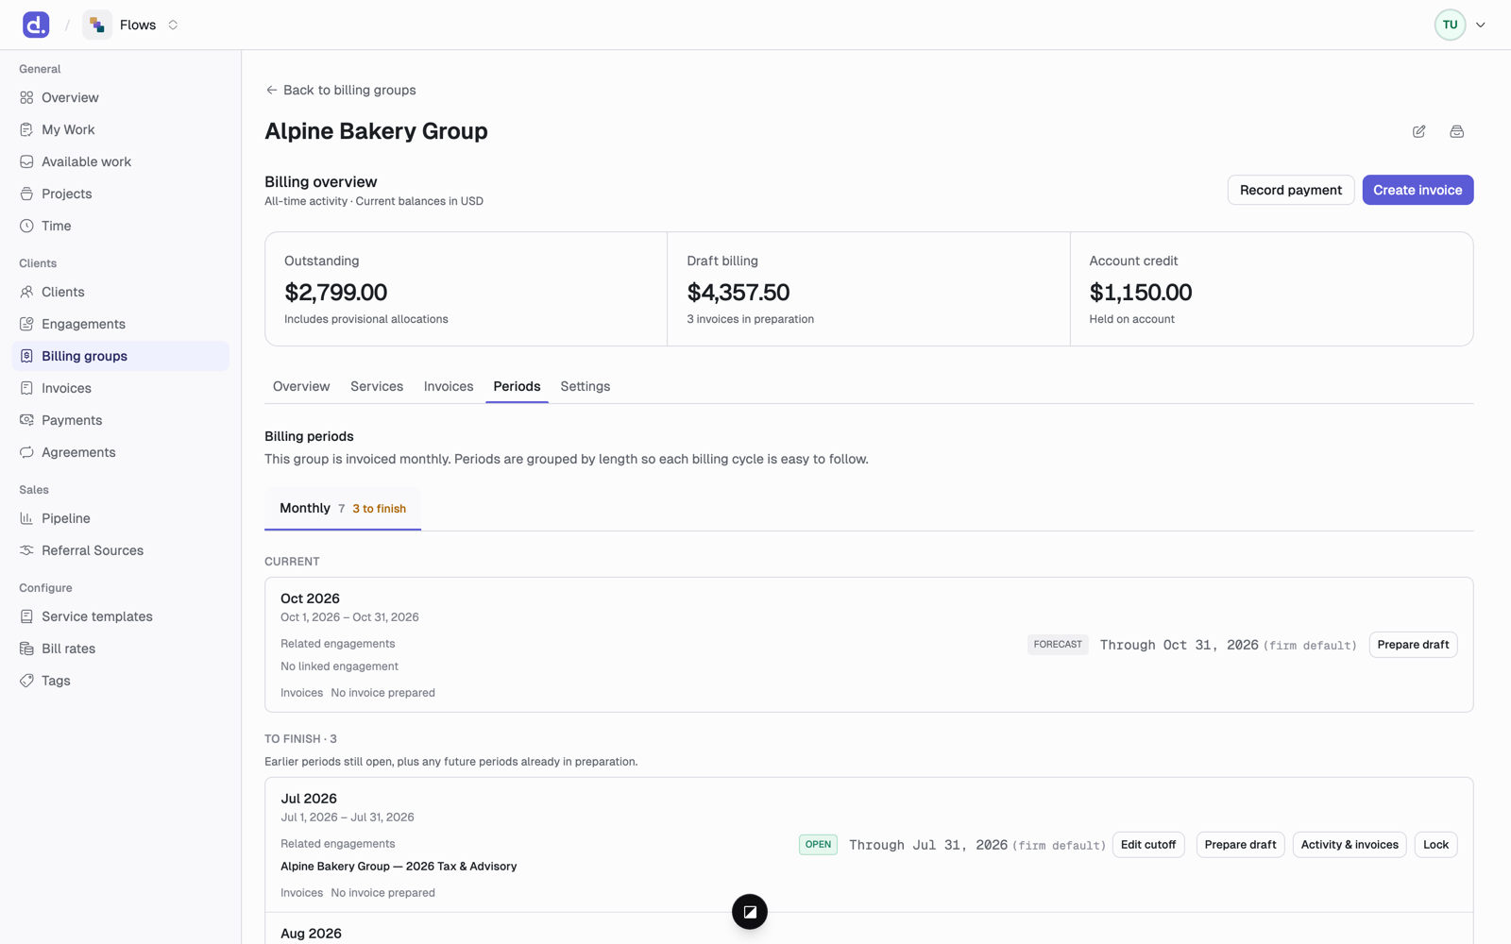Open the TU user account menu

(1450, 25)
